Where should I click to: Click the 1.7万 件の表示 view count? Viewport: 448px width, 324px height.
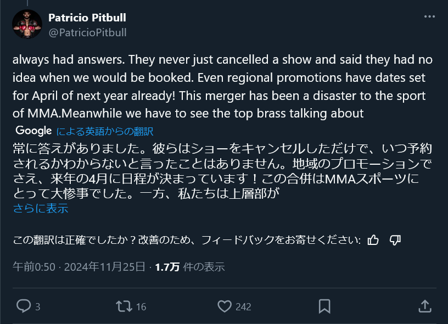pos(190,267)
